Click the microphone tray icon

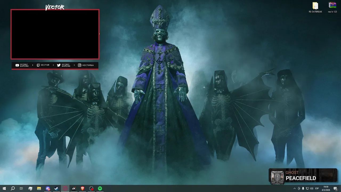303,189
